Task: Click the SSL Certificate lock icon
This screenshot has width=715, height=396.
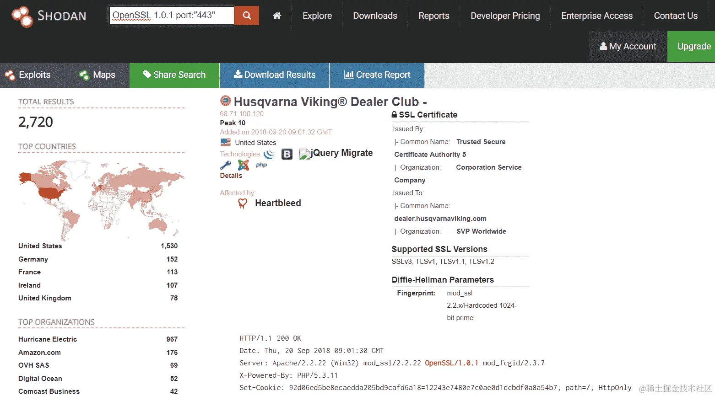Action: [x=394, y=115]
